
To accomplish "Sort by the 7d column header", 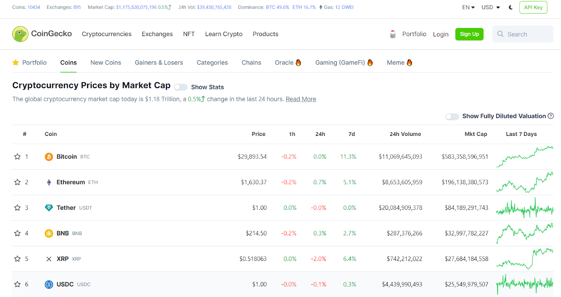I will point(352,134).
